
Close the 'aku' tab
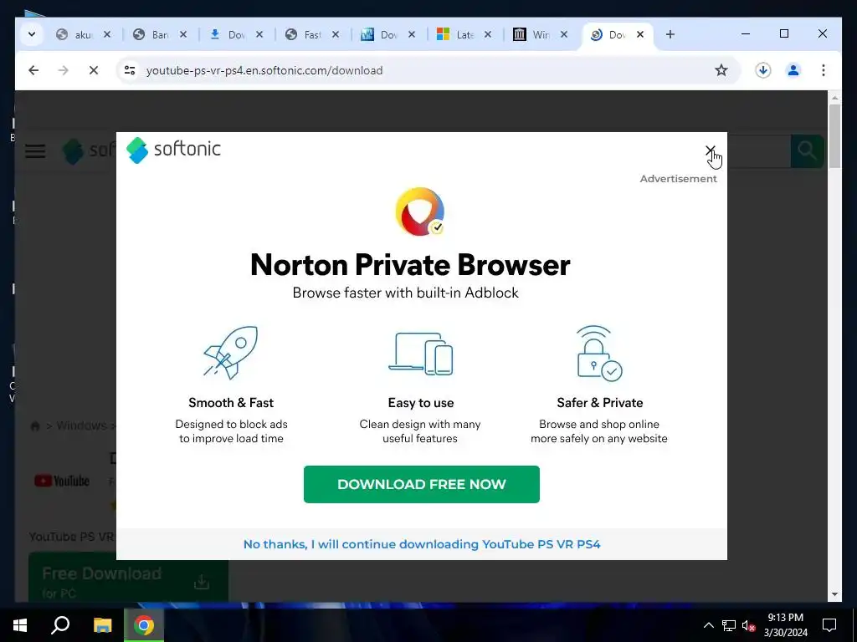[107, 34]
